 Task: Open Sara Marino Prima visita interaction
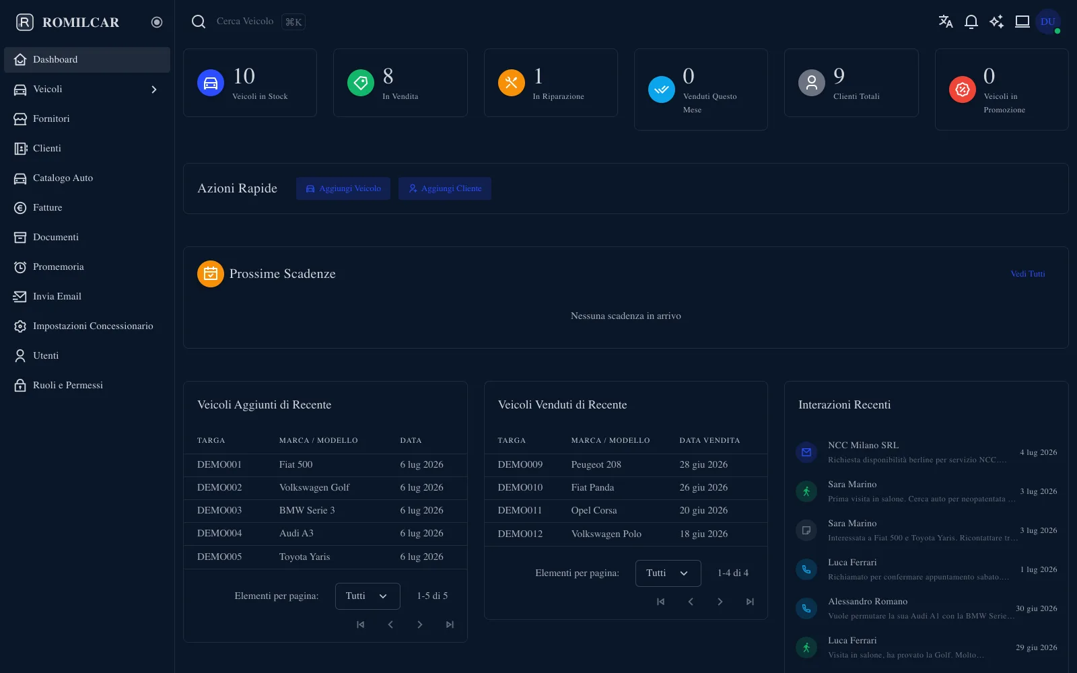(x=926, y=491)
